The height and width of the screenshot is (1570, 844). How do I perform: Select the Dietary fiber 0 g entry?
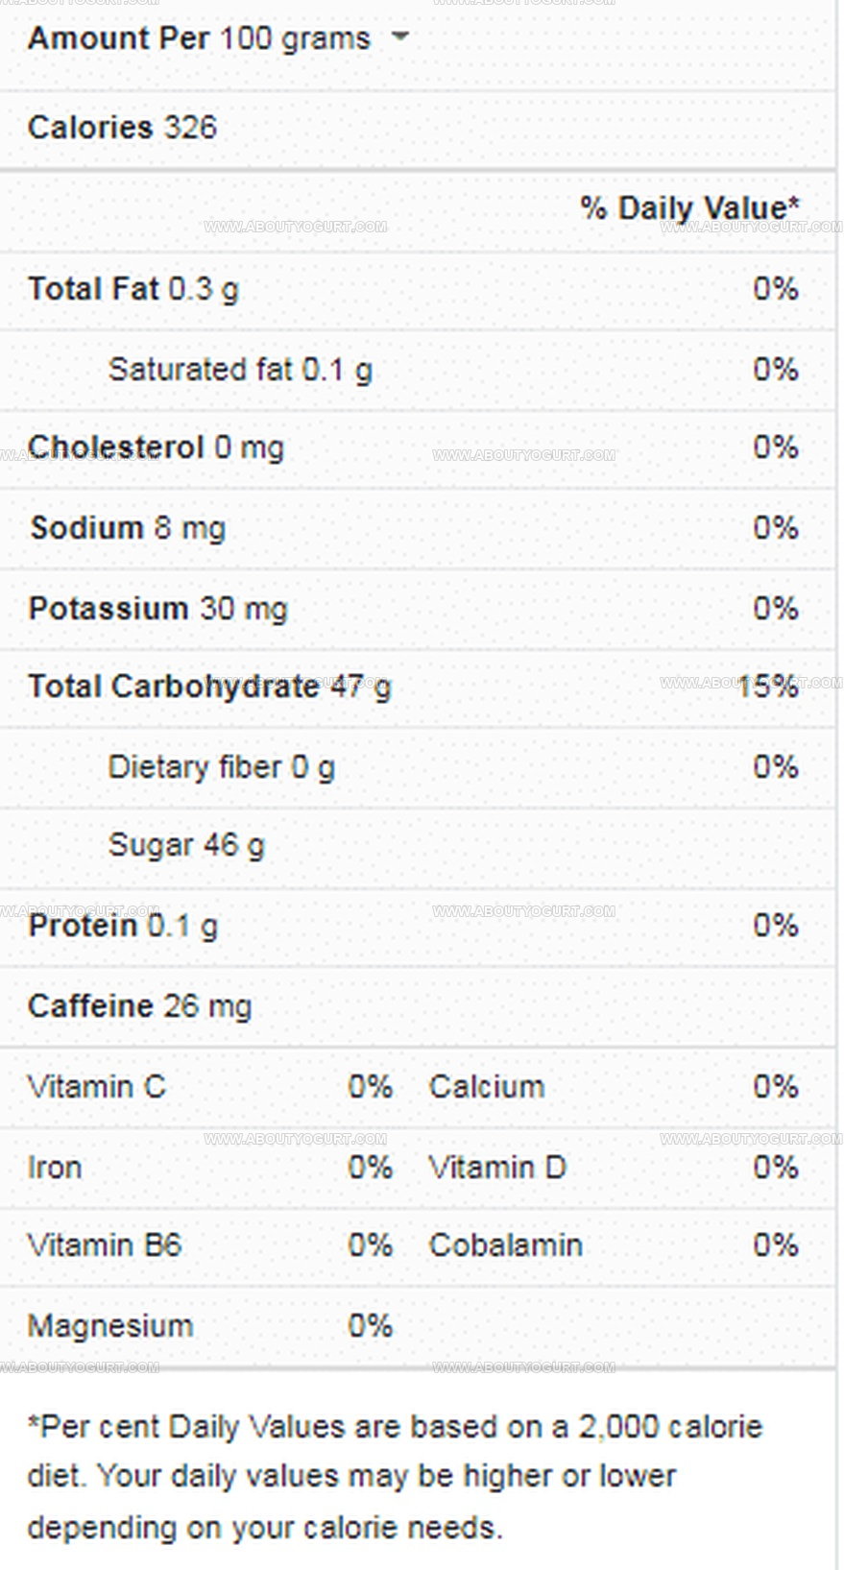[221, 767]
